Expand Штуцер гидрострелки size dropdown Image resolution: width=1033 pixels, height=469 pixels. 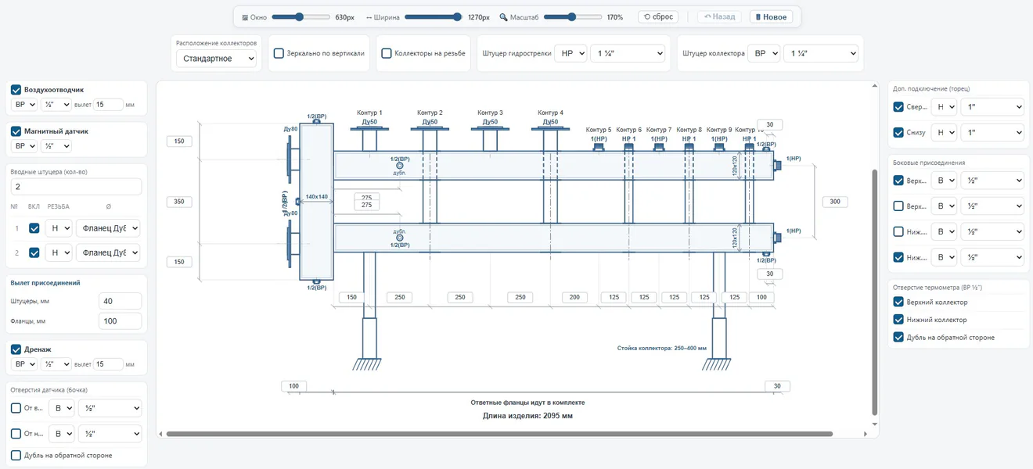(628, 53)
